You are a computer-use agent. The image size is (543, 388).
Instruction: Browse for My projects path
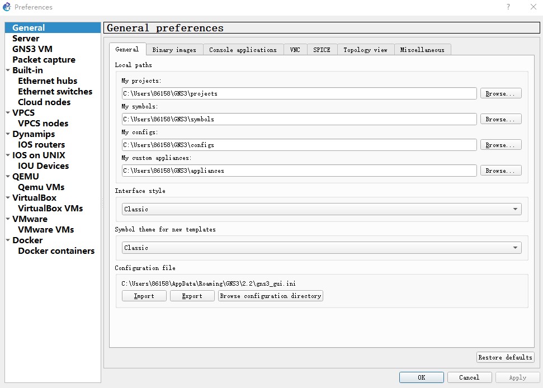[500, 93]
